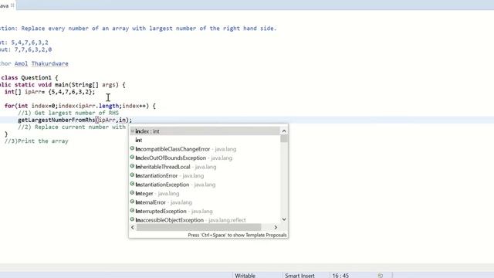The height and width of the screenshot is (278, 494).
Task: Select the 'index : int' completion proposal
Action: coord(205,131)
